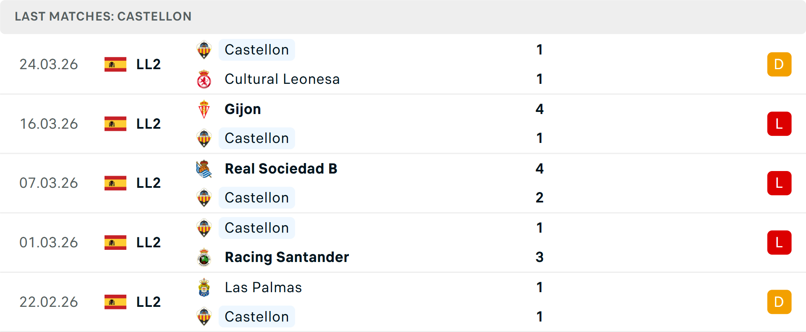Click the draw badge for 24.03.26
This screenshot has height=332, width=806.
point(779,65)
